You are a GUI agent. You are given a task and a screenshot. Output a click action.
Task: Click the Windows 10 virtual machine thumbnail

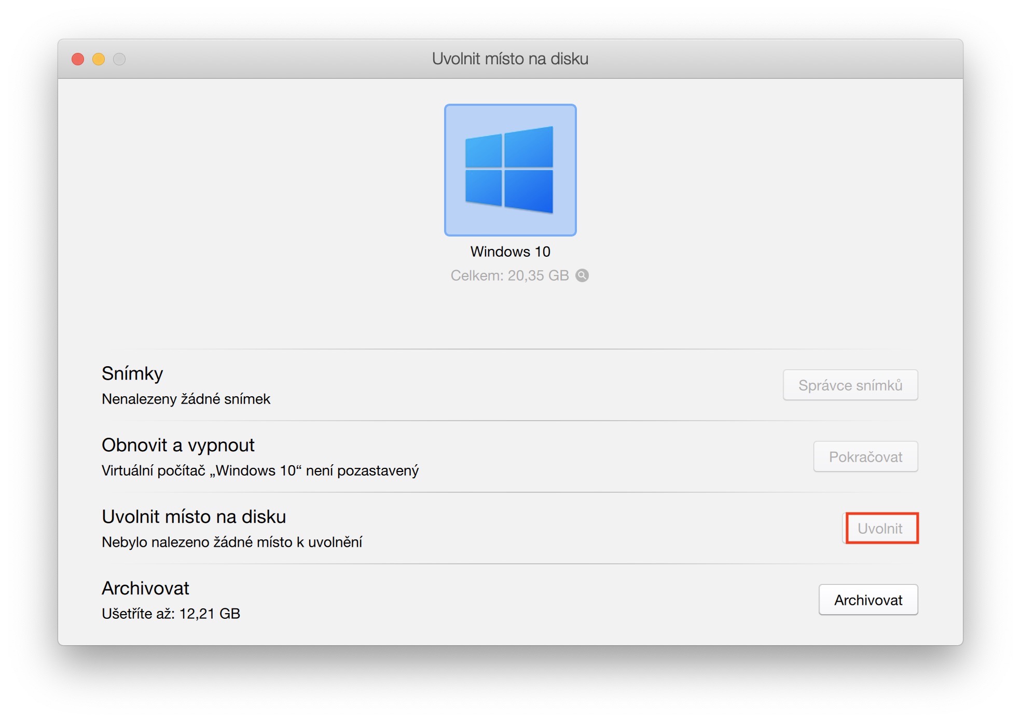click(510, 170)
